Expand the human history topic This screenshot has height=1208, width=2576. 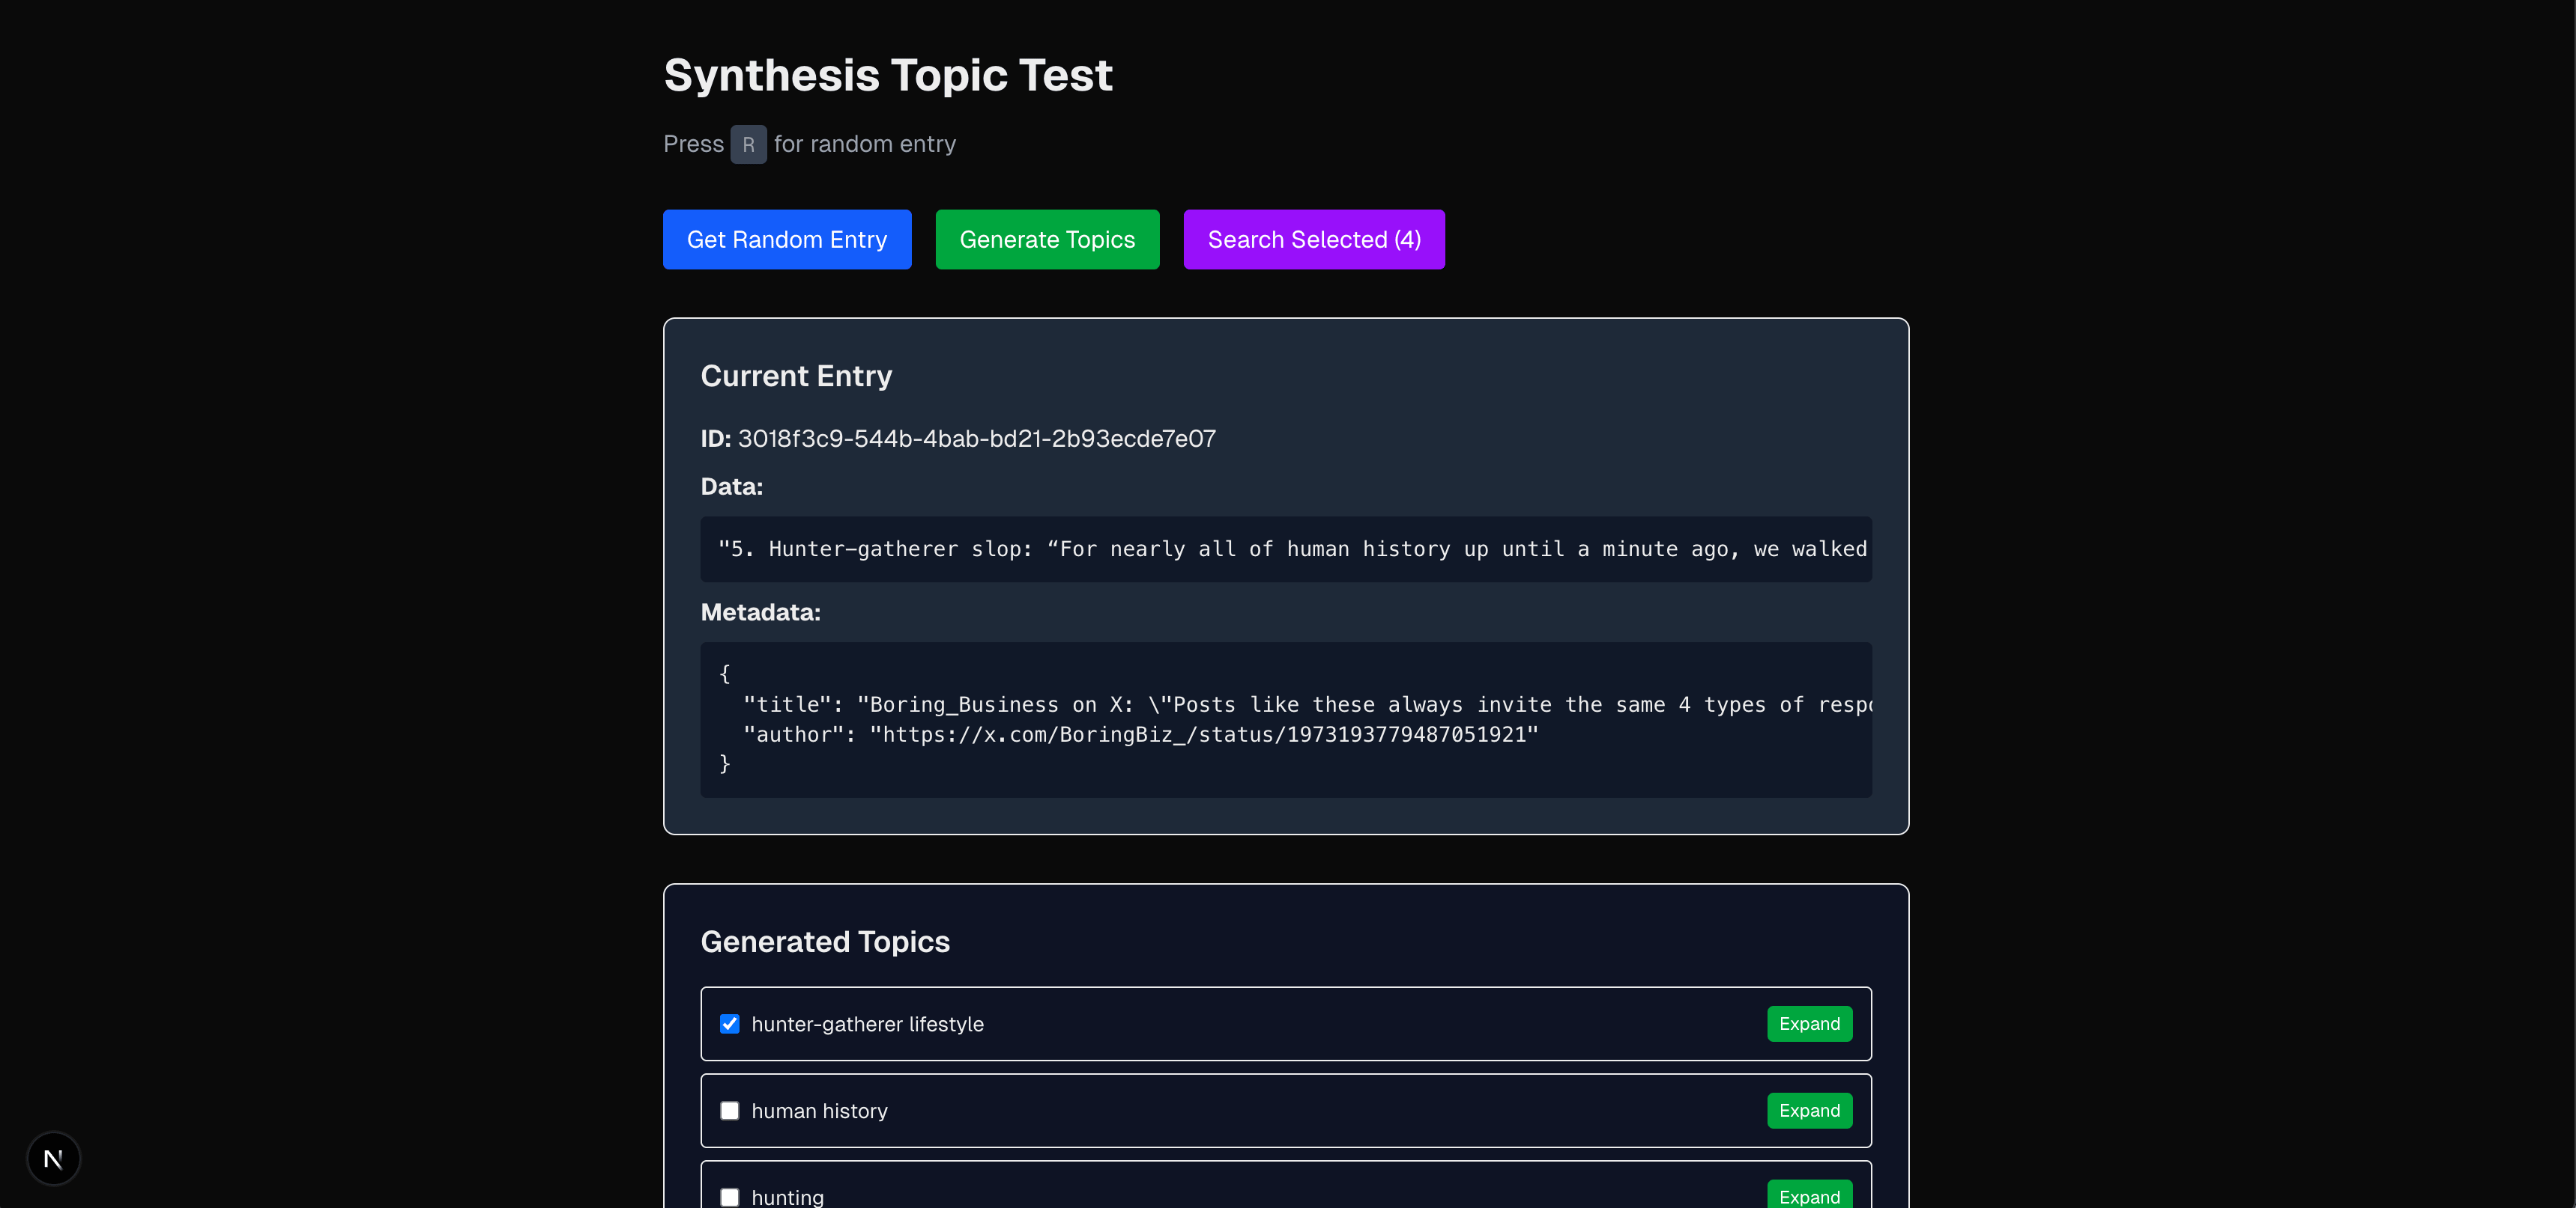[x=1808, y=1111]
